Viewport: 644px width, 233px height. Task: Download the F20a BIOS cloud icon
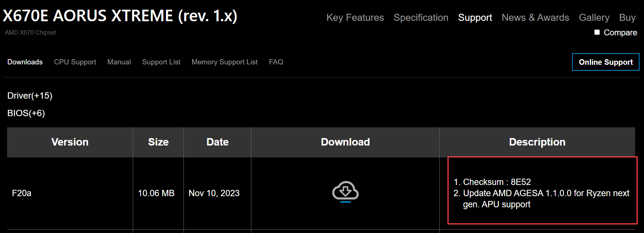[345, 191]
